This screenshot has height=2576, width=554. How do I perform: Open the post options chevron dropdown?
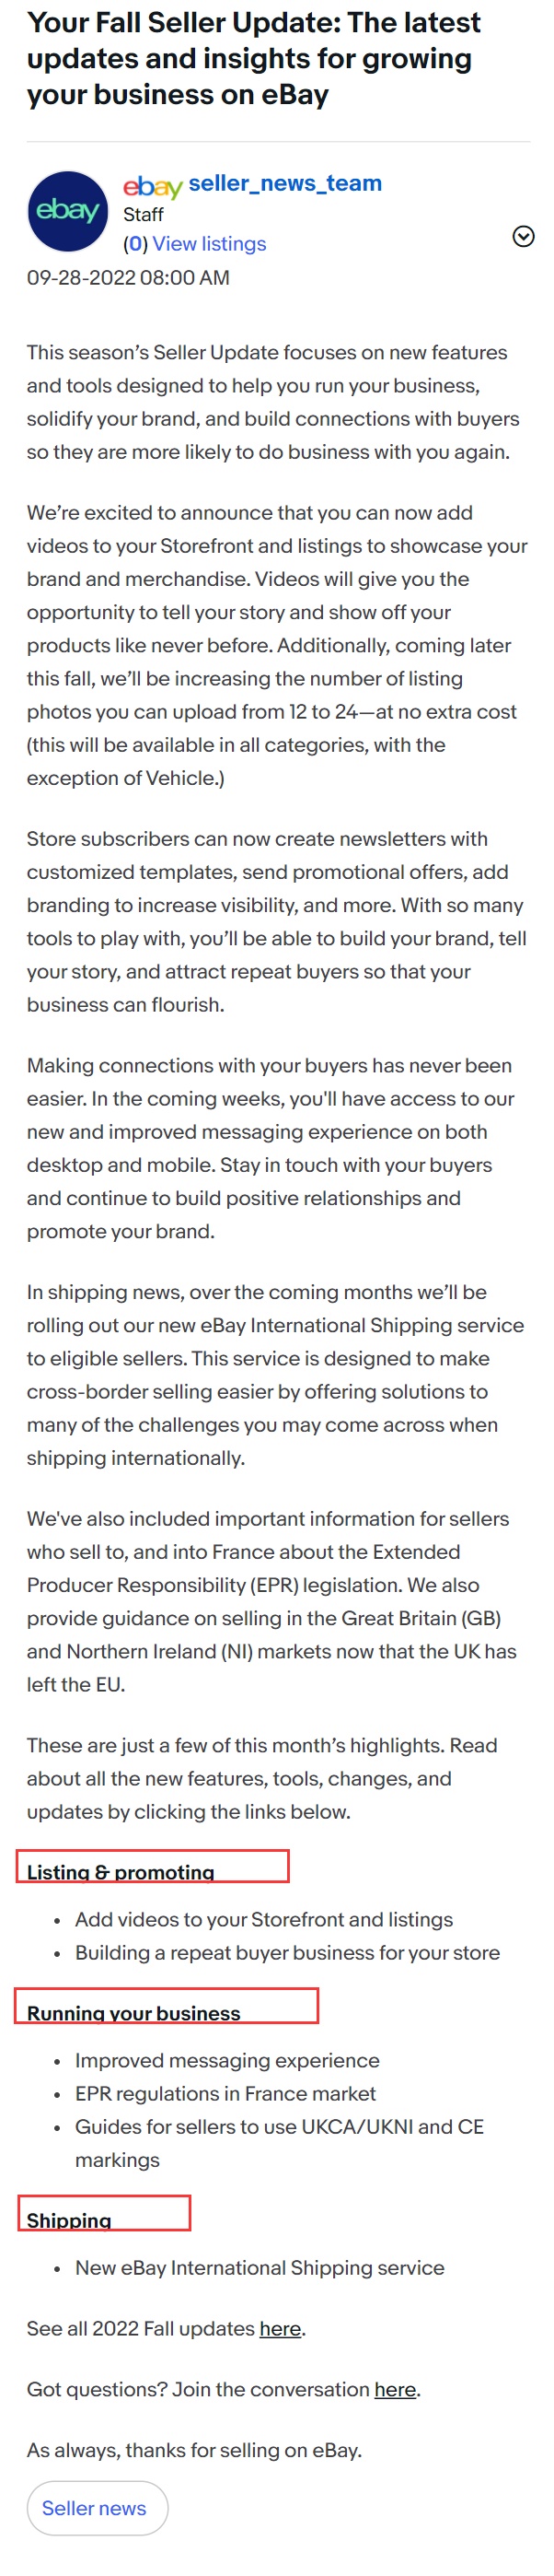(523, 236)
